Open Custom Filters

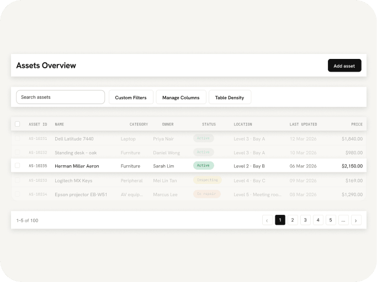[x=131, y=97]
